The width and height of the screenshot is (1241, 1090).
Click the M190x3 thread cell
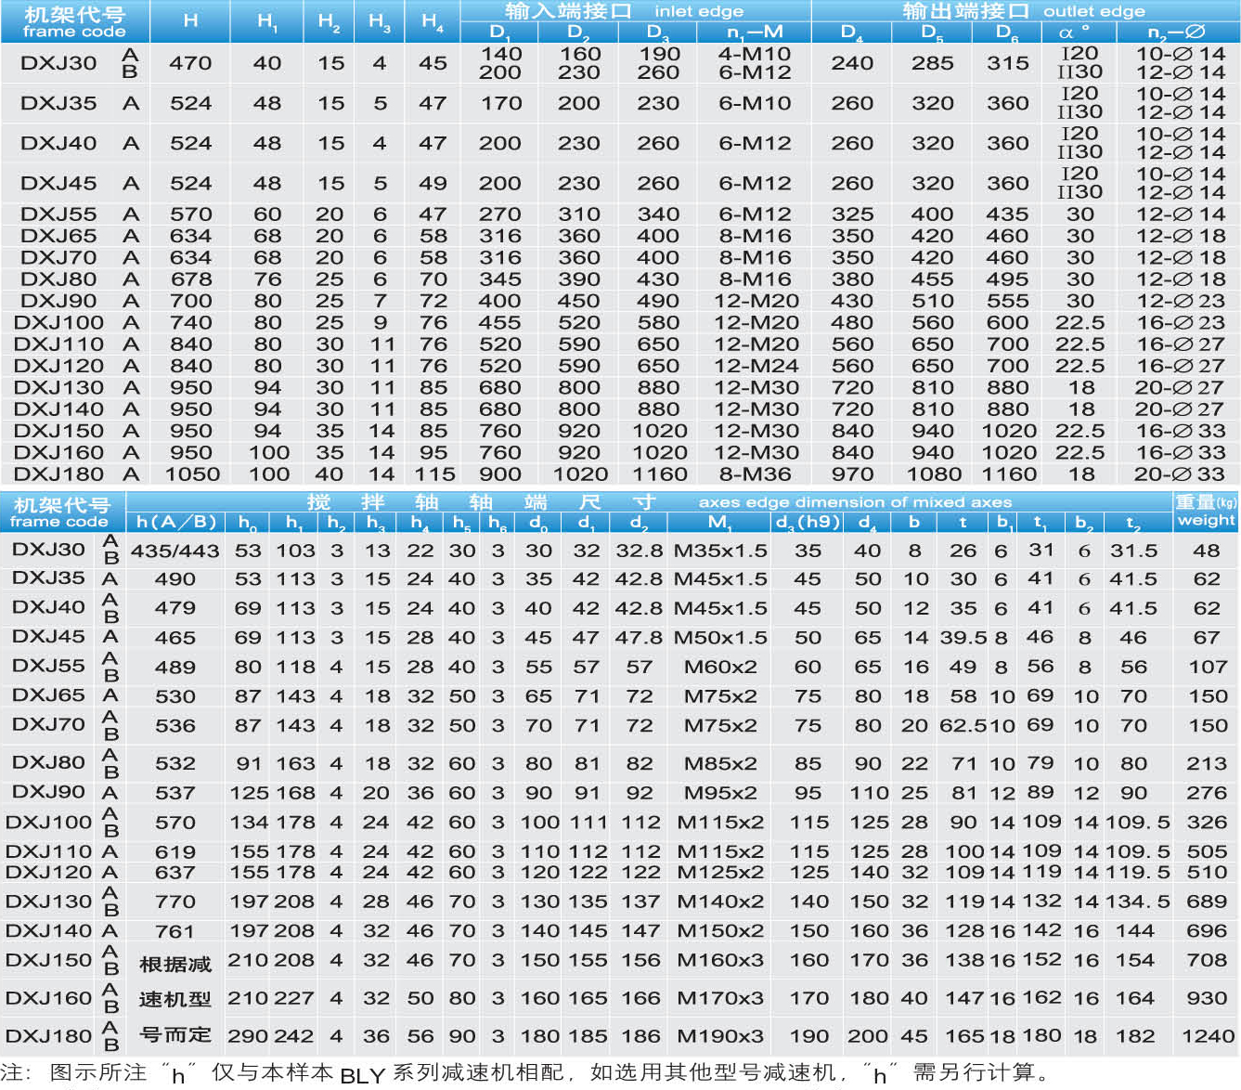pos(720,1036)
